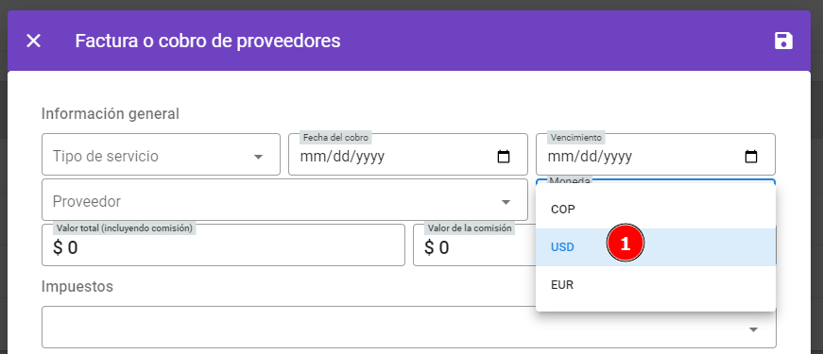Image resolution: width=823 pixels, height=354 pixels.
Task: Focus the Valor total amount field
Action: pos(224,245)
